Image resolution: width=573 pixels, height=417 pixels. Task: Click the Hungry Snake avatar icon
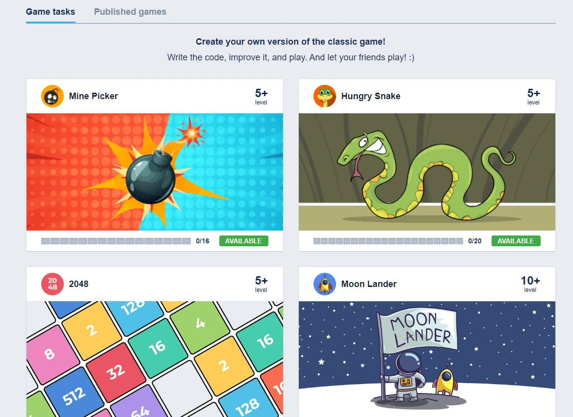325,96
